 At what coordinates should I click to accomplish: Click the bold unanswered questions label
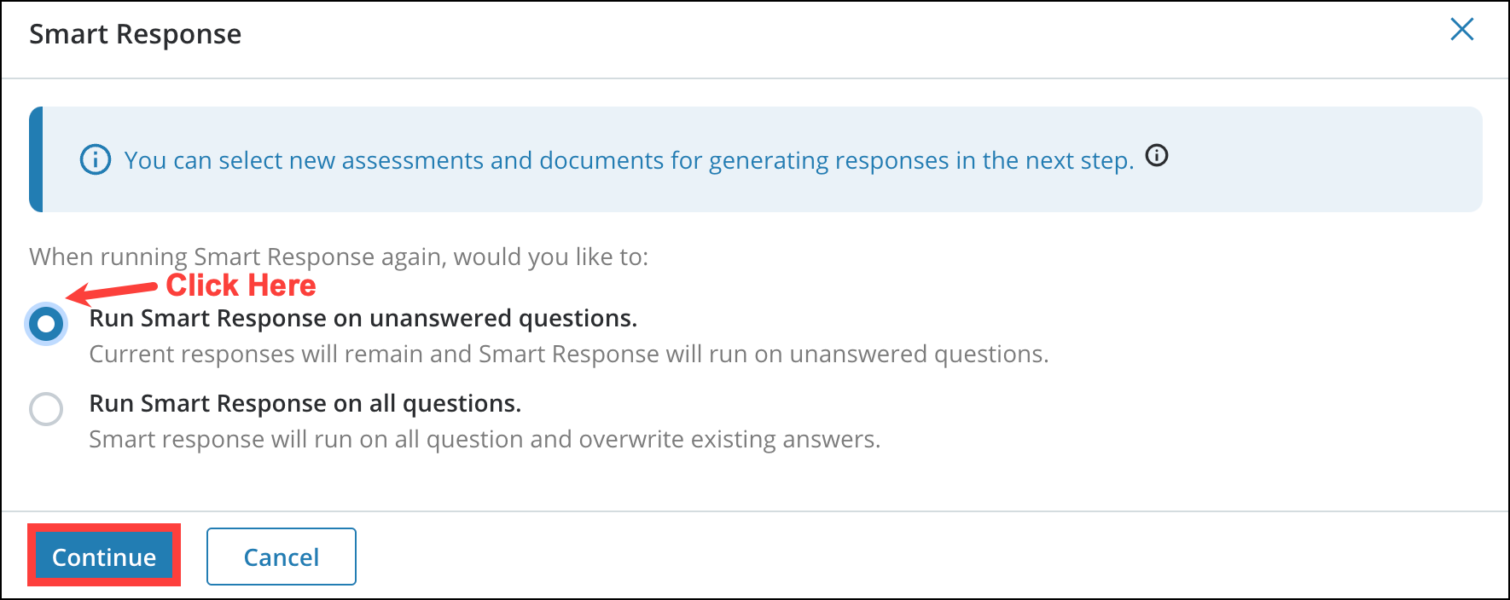363,318
